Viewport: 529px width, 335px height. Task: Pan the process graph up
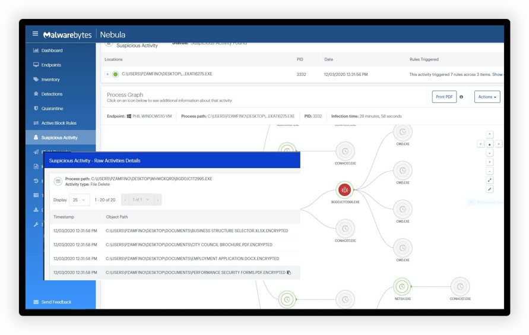click(489, 134)
